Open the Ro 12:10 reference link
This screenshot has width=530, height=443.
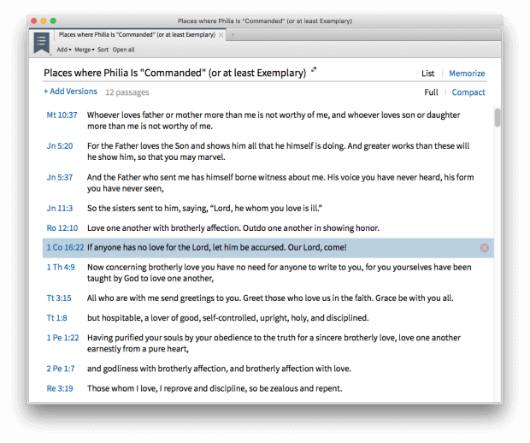(62, 228)
